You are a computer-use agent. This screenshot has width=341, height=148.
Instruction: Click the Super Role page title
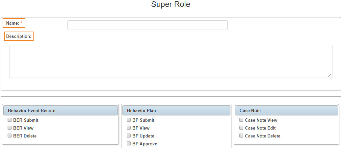171,4
